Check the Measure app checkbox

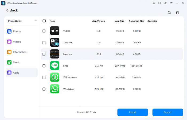44,54
